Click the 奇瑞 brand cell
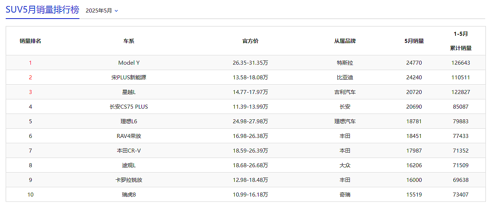Image resolution: width=493 pixels, height=209 pixels. [x=345, y=195]
